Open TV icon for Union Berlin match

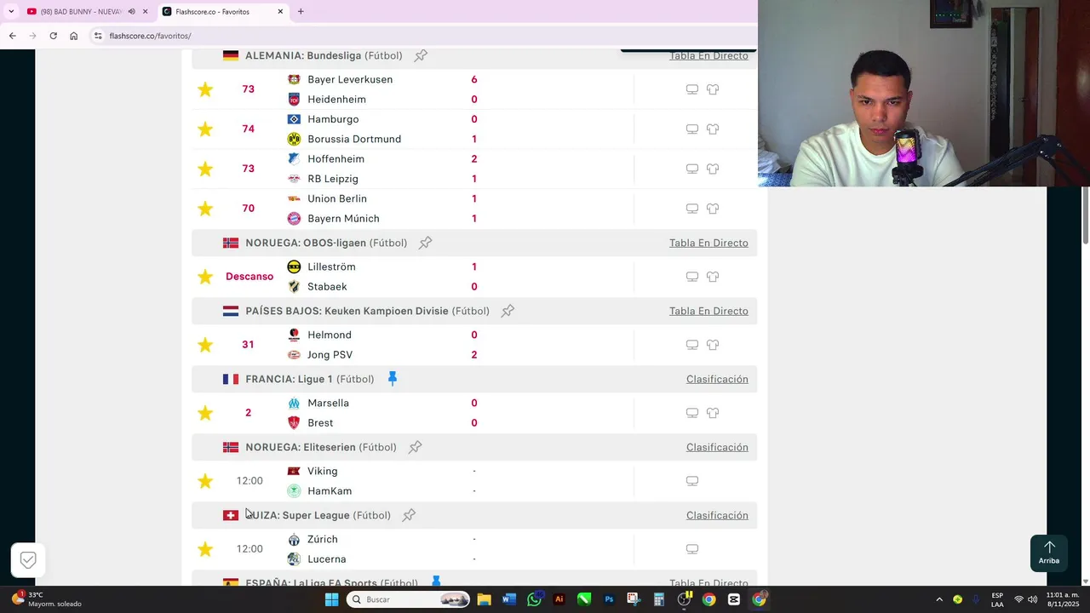[692, 209]
